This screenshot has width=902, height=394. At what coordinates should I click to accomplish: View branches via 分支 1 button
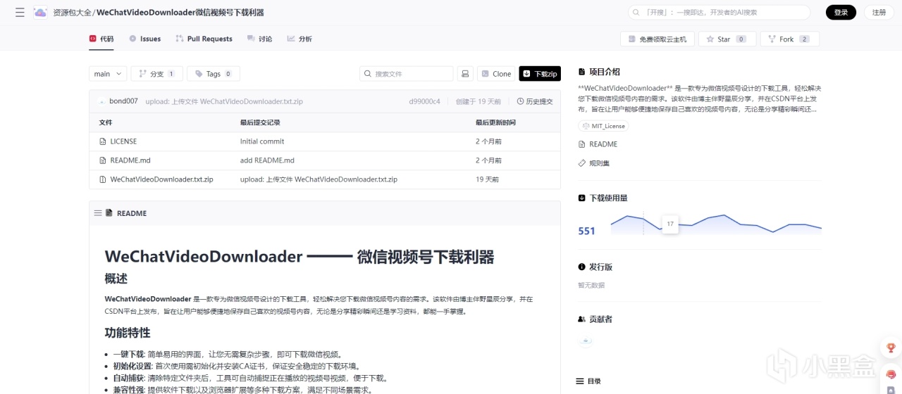[156, 74]
